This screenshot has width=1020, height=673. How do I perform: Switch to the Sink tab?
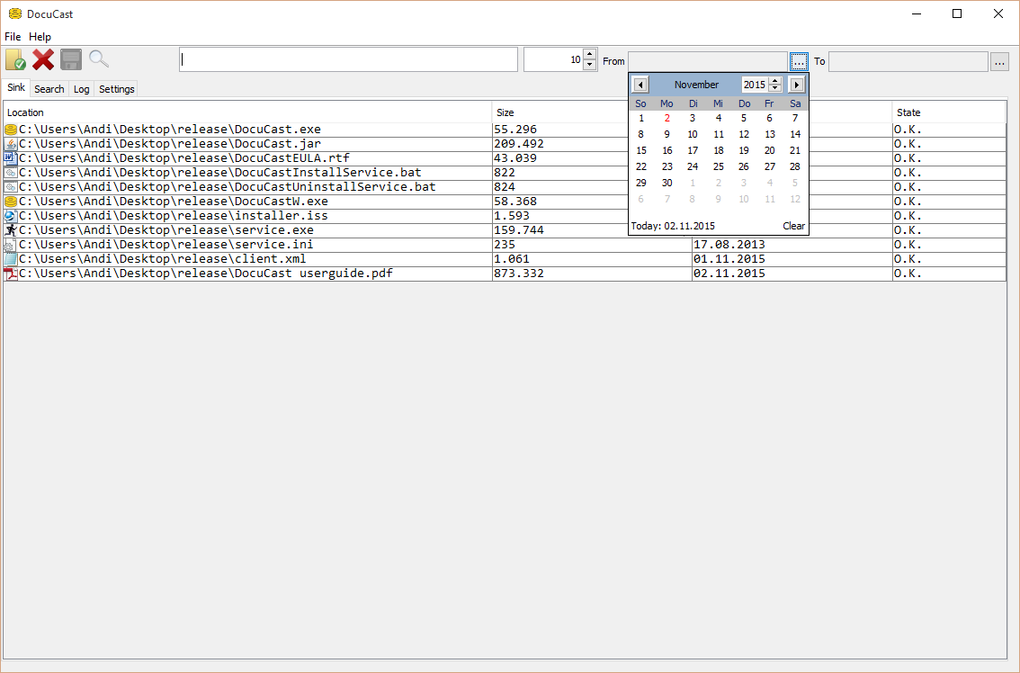[16, 88]
